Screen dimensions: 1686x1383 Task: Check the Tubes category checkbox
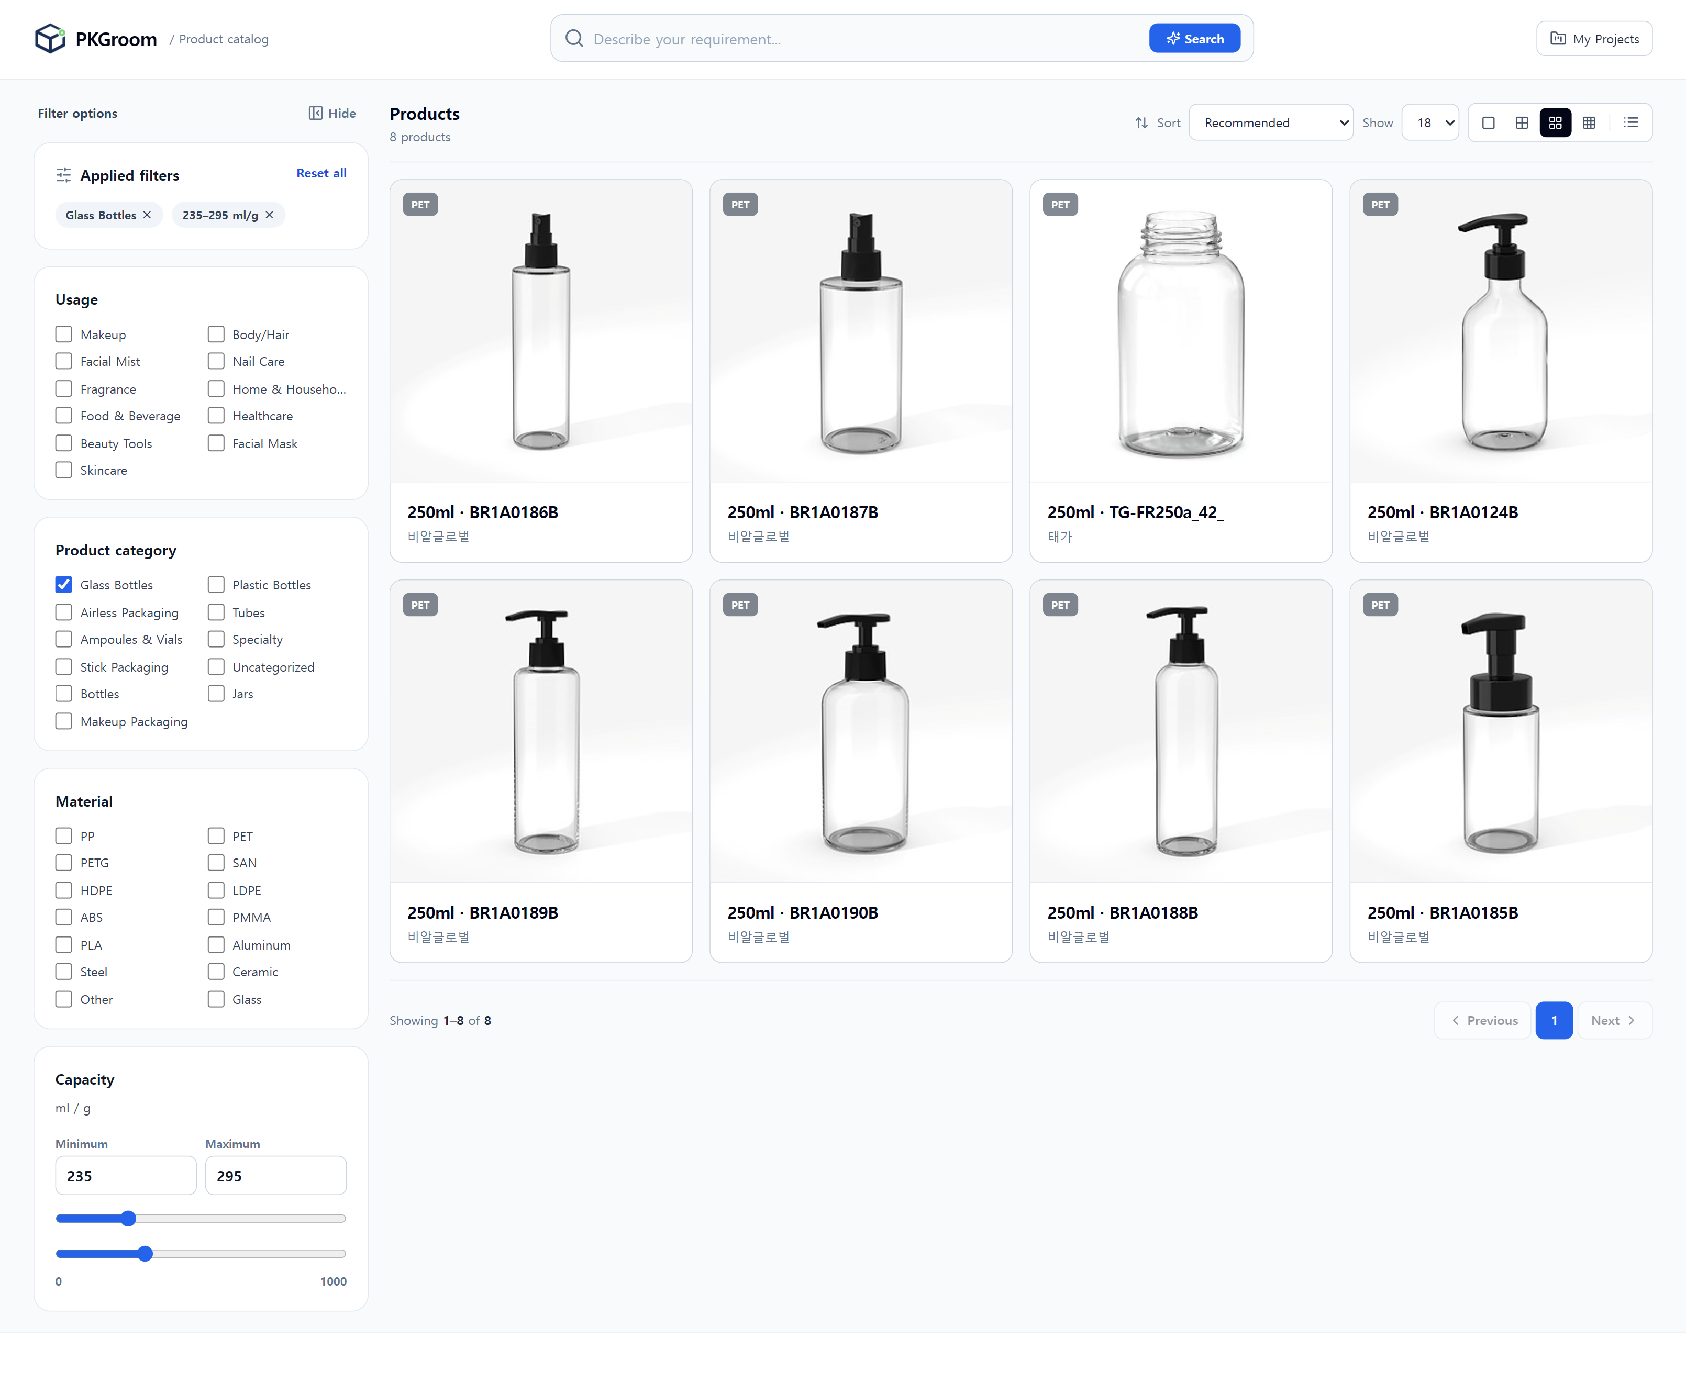coord(216,612)
